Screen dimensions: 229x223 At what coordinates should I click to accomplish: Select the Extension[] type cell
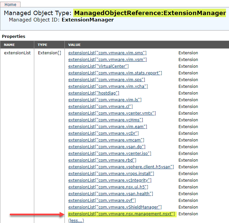click(x=49, y=53)
